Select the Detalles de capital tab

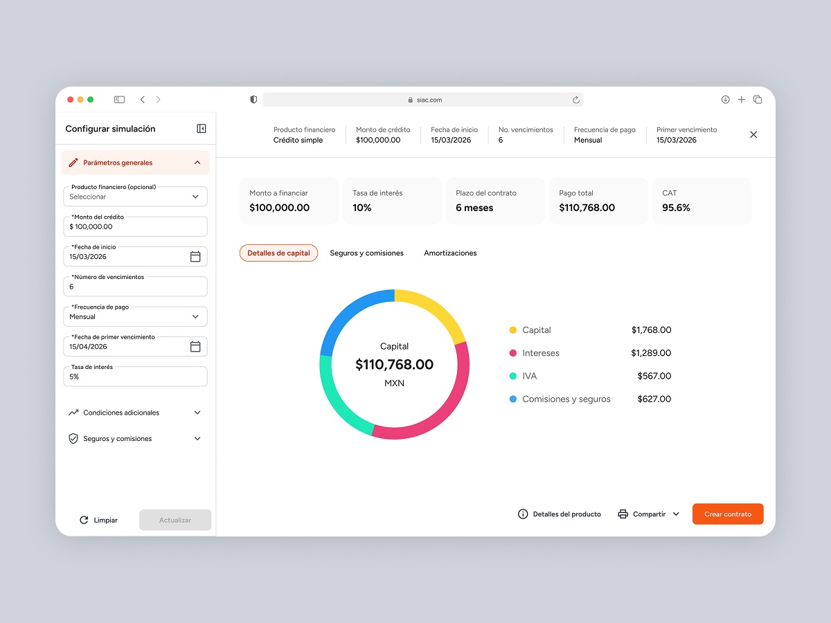click(x=278, y=253)
